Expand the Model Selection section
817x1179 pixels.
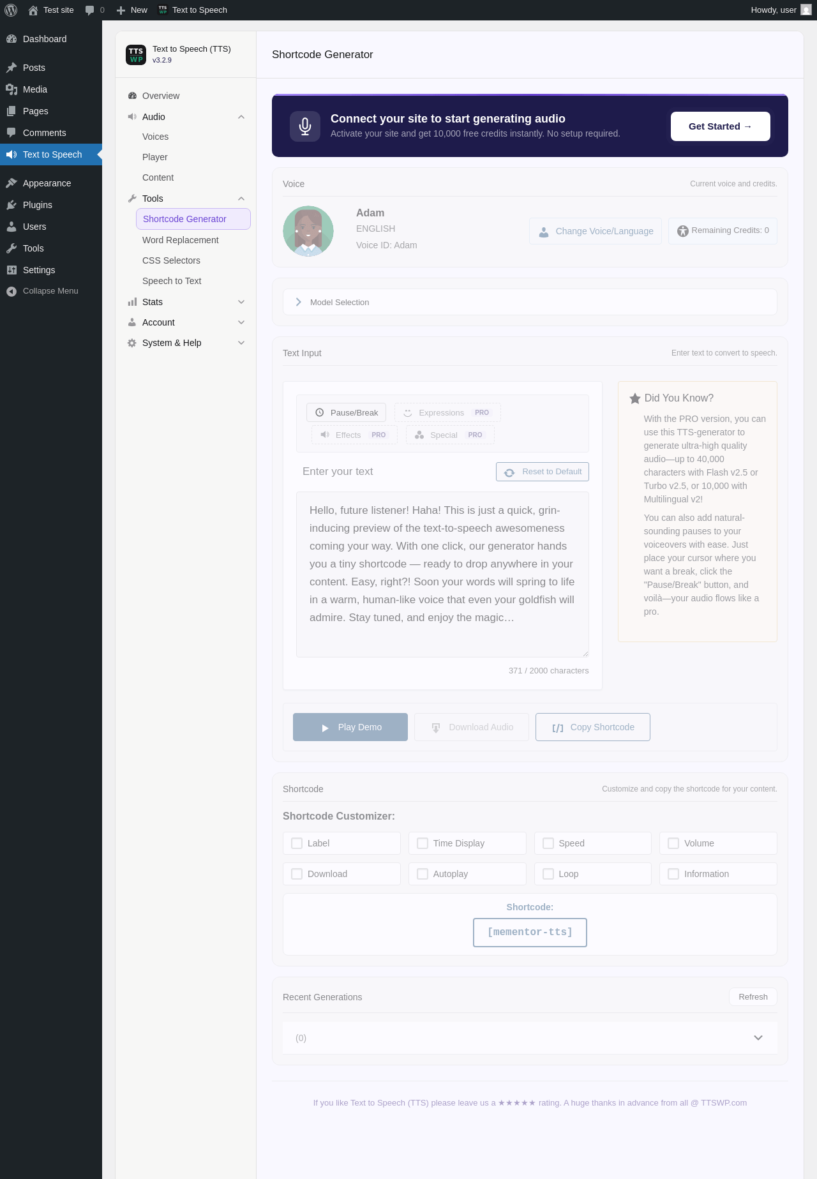[x=530, y=302]
